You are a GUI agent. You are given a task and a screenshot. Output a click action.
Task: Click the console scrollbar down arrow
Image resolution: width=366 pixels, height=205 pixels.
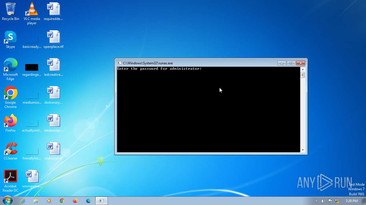303,150
